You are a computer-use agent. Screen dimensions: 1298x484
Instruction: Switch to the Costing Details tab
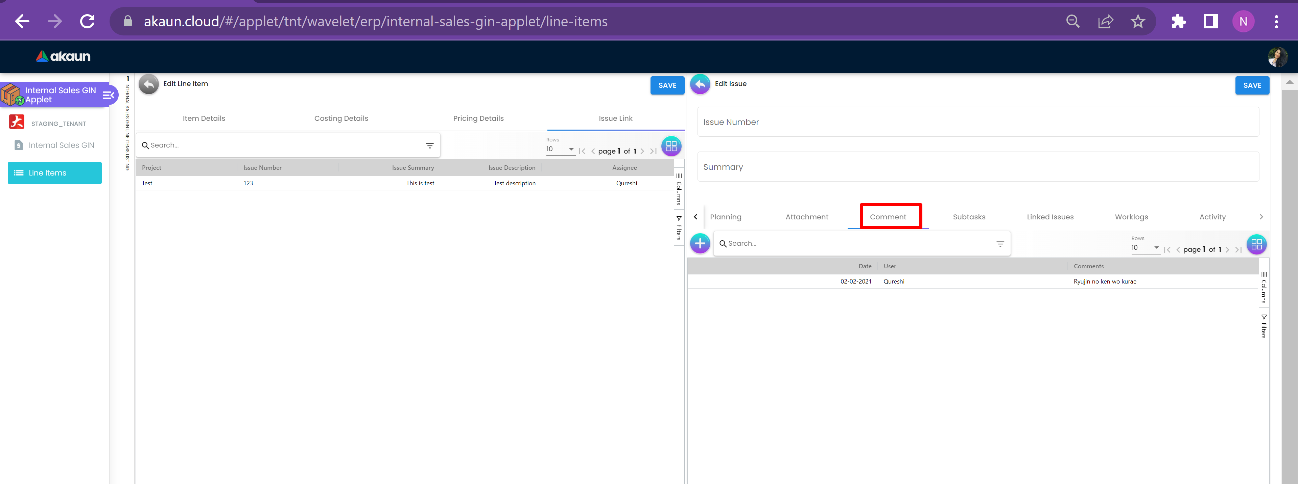tap(341, 118)
